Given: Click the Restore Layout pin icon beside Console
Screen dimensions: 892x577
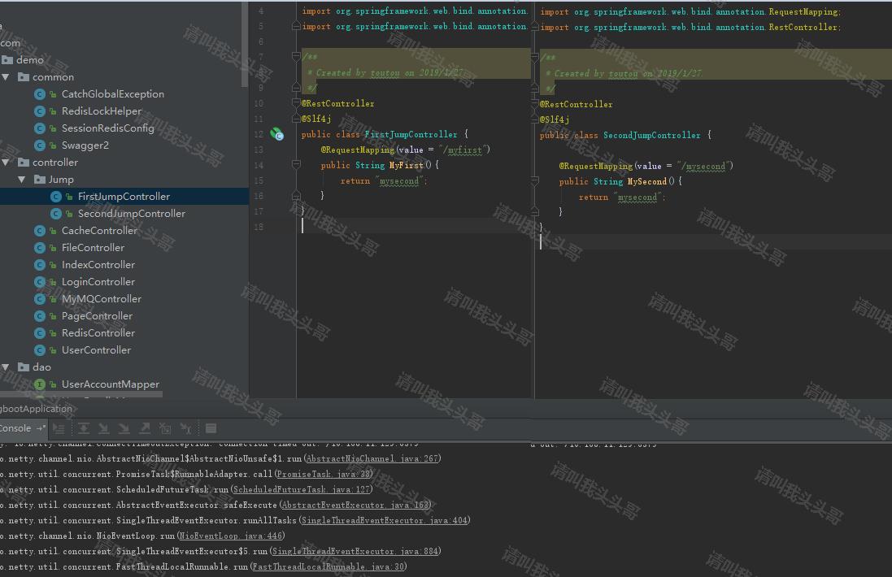Looking at the screenshot, I should (41, 428).
